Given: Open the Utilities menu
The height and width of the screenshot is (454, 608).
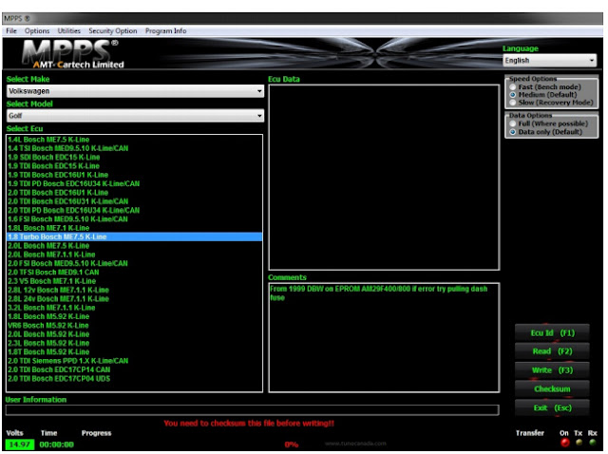Looking at the screenshot, I should pos(69,31).
